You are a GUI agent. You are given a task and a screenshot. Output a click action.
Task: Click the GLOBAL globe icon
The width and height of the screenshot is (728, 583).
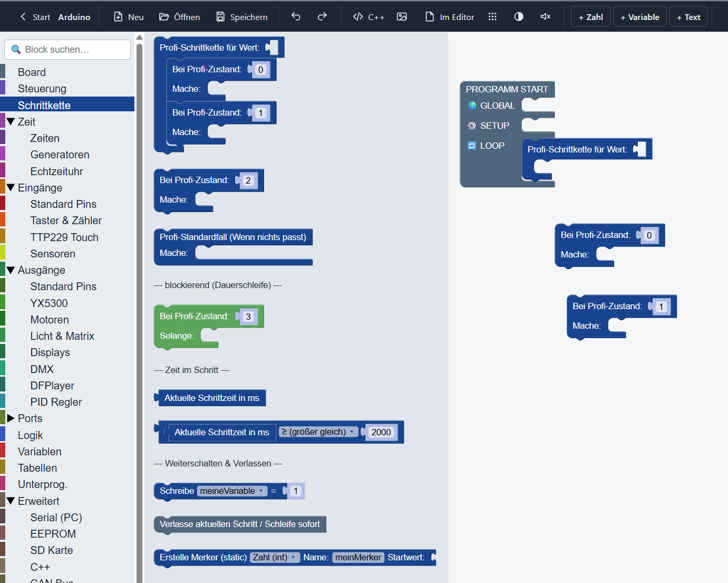[x=472, y=106]
